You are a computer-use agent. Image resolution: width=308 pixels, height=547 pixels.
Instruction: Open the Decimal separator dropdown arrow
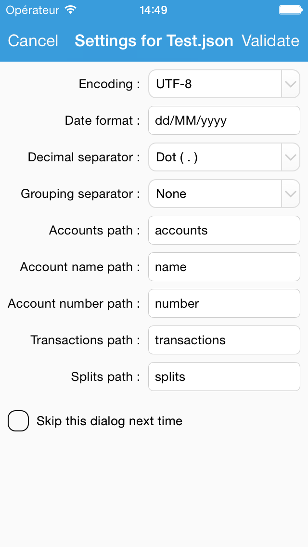(x=291, y=157)
